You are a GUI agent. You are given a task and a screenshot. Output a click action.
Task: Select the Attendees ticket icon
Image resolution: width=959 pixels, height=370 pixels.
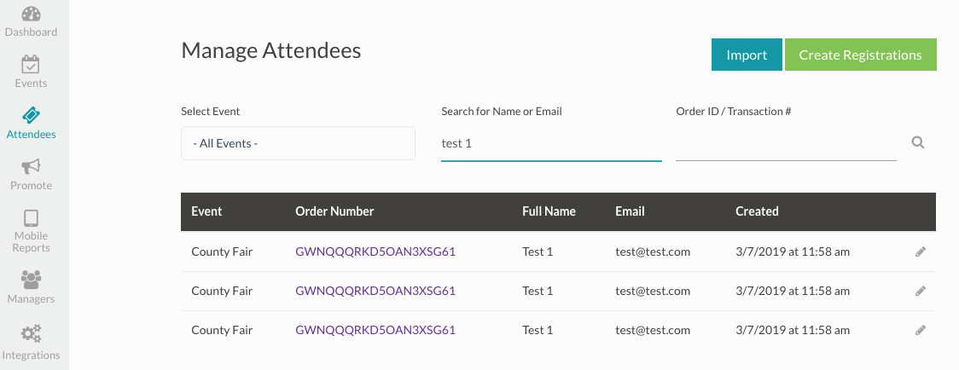pos(31,116)
